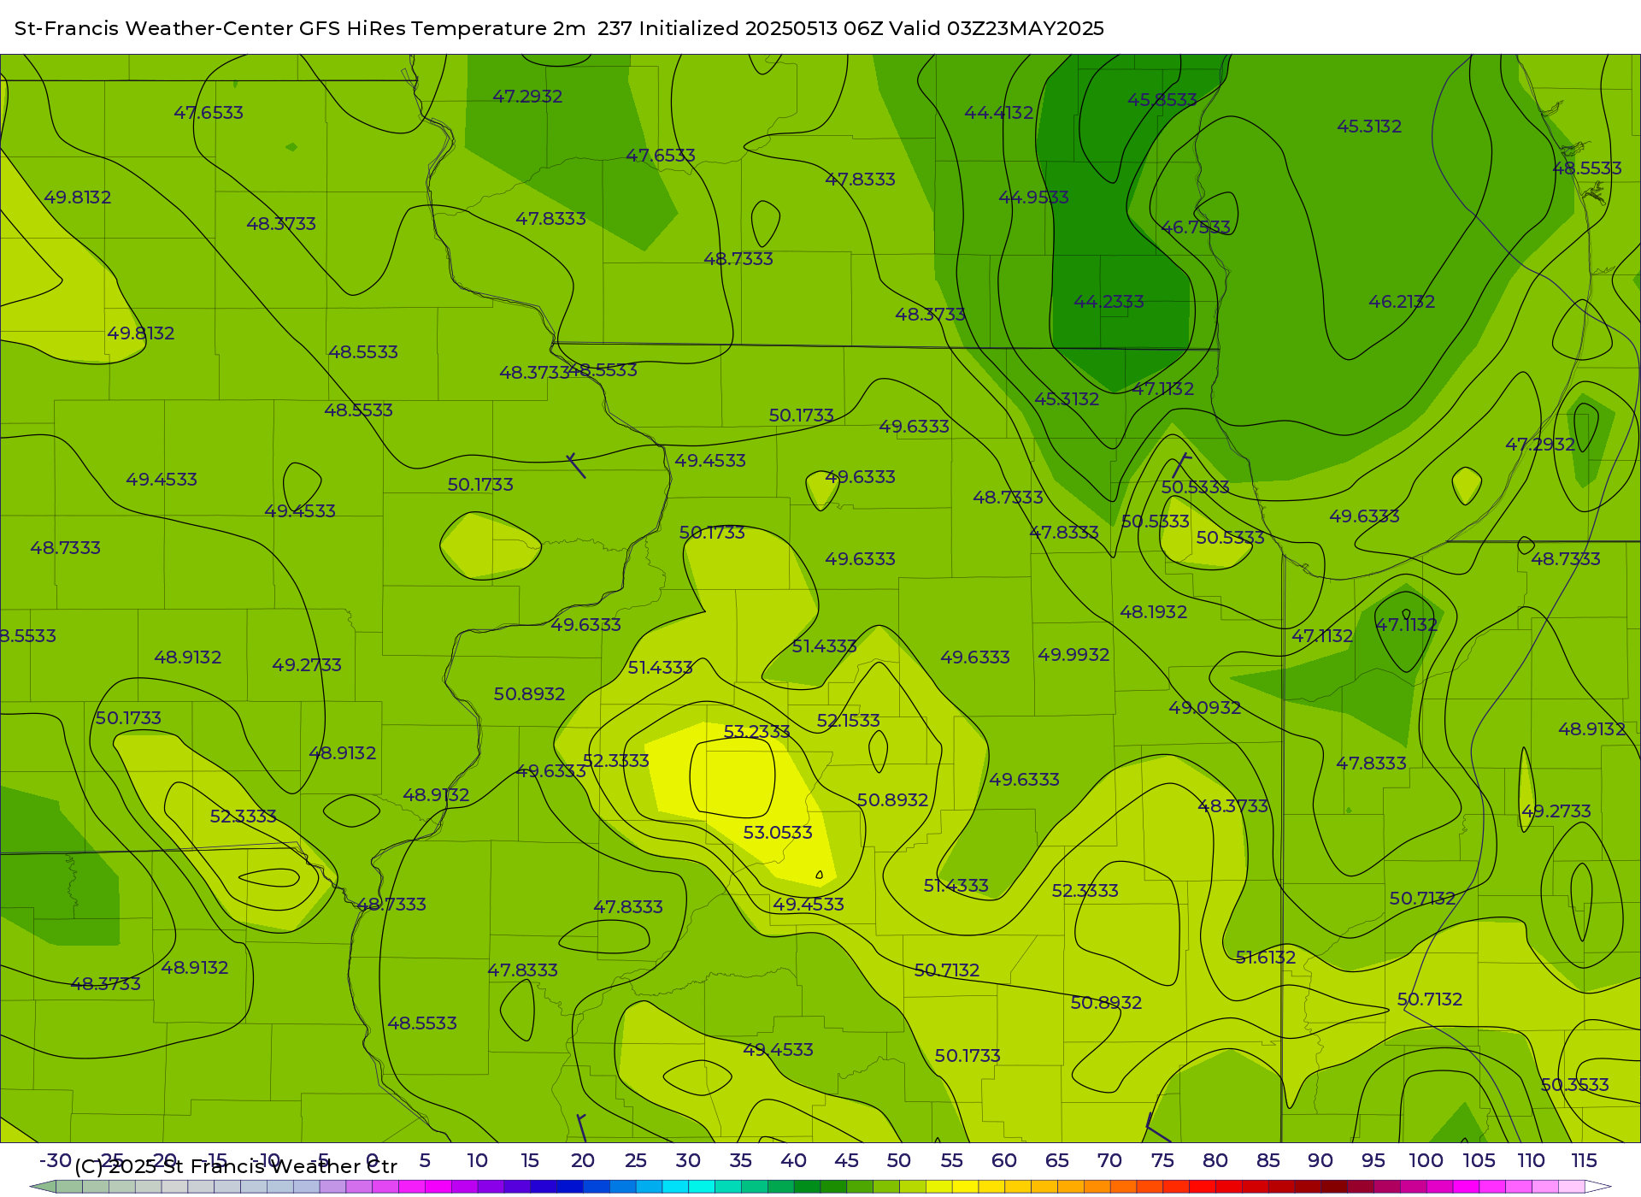1641x1197 pixels.
Task: Click the color scale label 90
Action: point(1320,1161)
